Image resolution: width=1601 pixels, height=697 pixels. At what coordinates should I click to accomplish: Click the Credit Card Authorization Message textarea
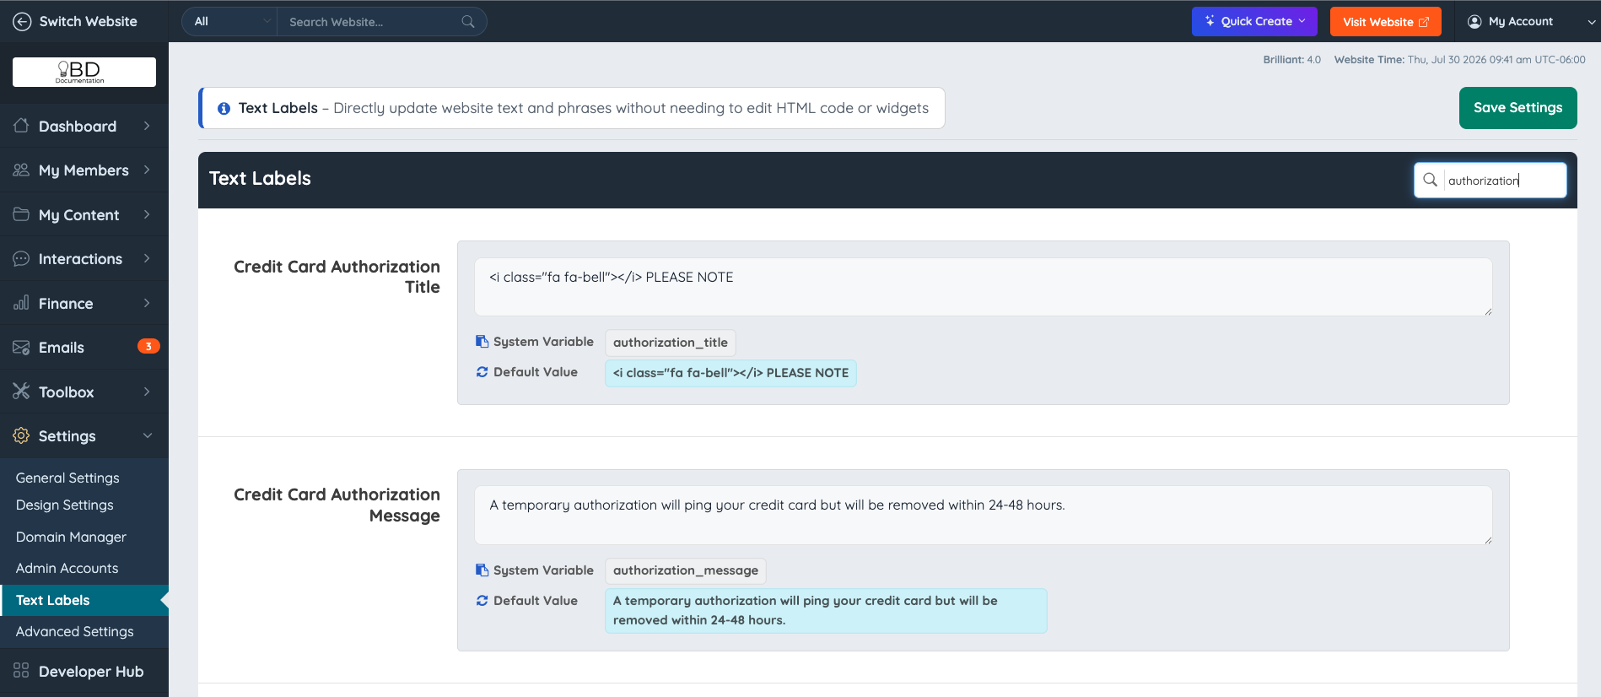click(x=984, y=515)
